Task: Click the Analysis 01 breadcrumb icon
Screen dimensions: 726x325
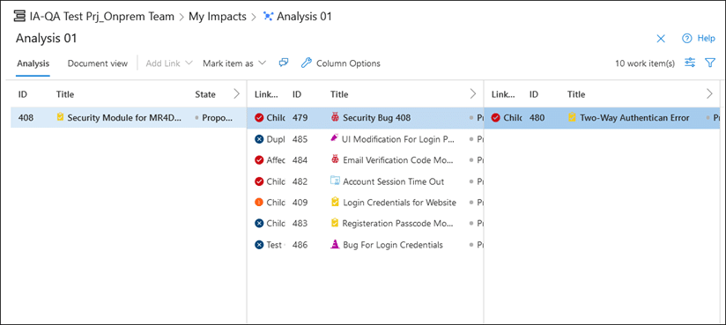Action: click(268, 16)
